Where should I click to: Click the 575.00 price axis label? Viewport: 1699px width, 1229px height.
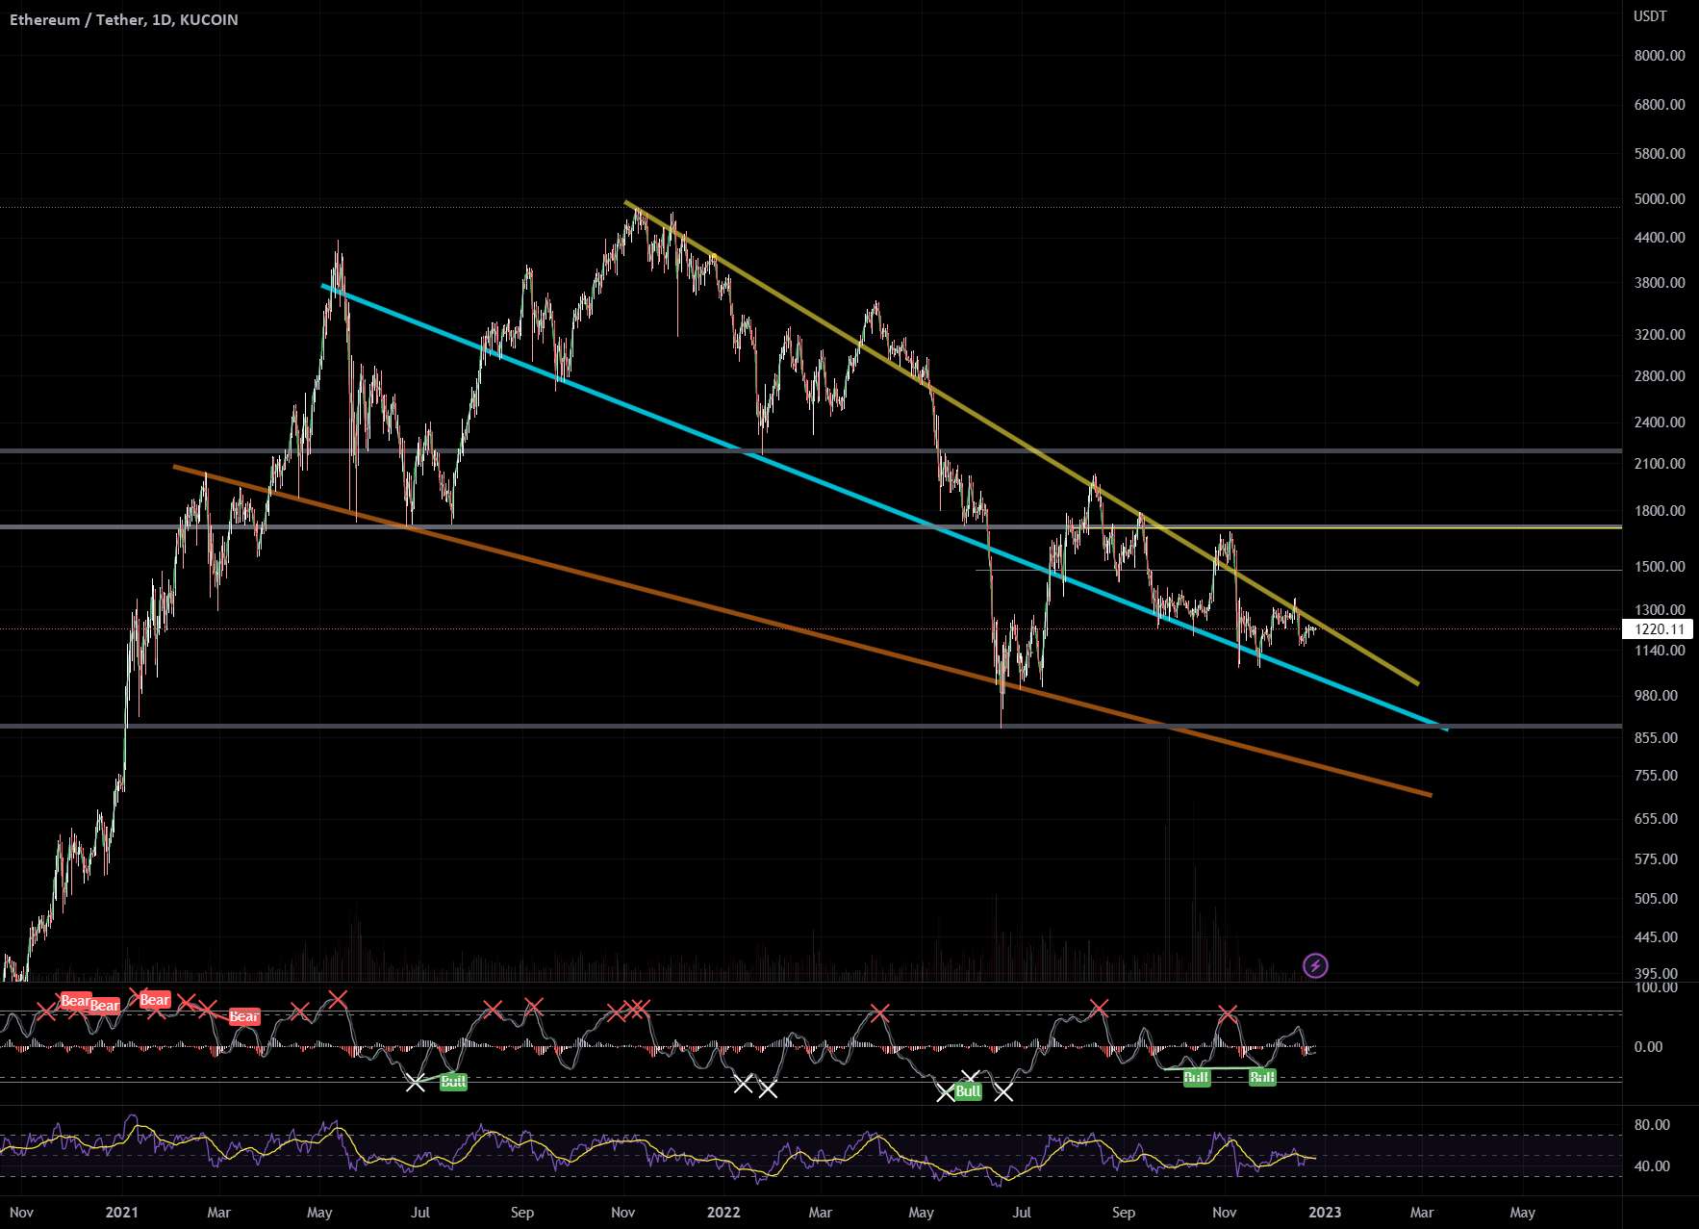coord(1656,859)
